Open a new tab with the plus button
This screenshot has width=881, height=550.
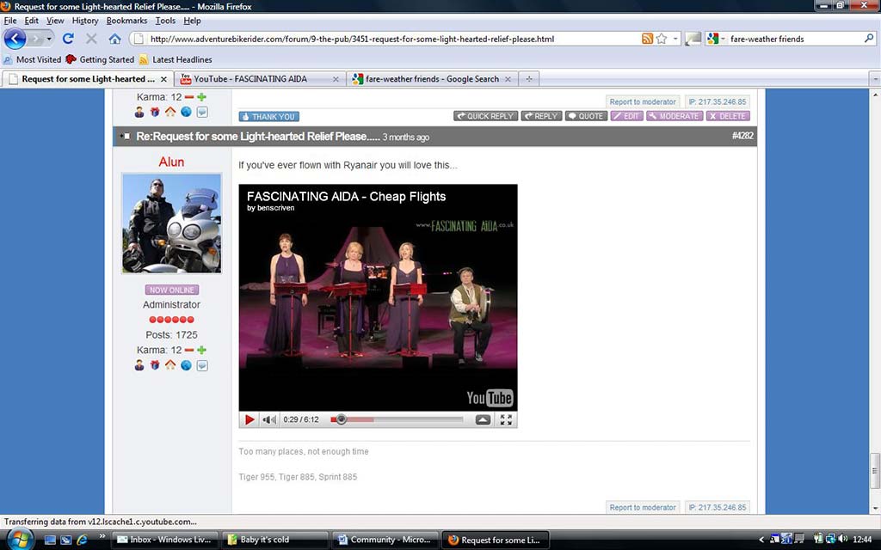pos(529,79)
